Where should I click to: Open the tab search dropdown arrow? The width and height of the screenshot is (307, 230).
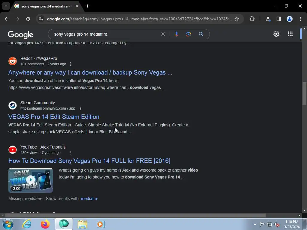pos(6,6)
